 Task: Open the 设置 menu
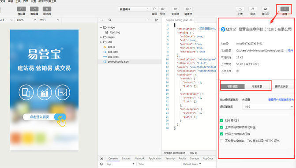pyautogui.click(x=34, y=1)
